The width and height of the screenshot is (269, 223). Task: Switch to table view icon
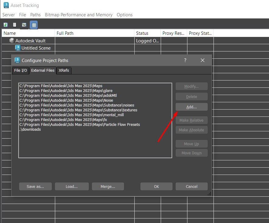click(x=34, y=25)
